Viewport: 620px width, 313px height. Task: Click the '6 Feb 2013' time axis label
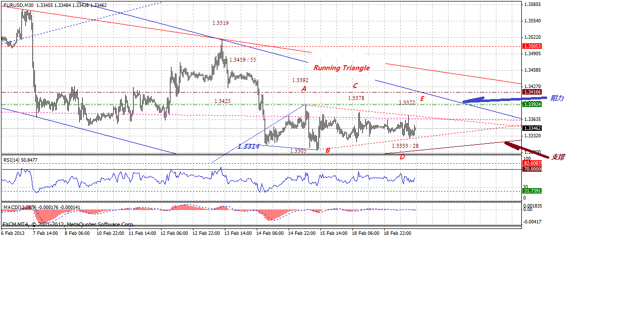tap(13, 233)
